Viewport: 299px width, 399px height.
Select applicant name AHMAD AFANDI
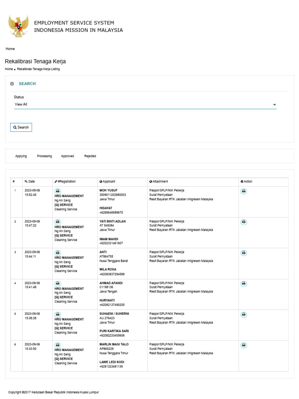[111, 283]
